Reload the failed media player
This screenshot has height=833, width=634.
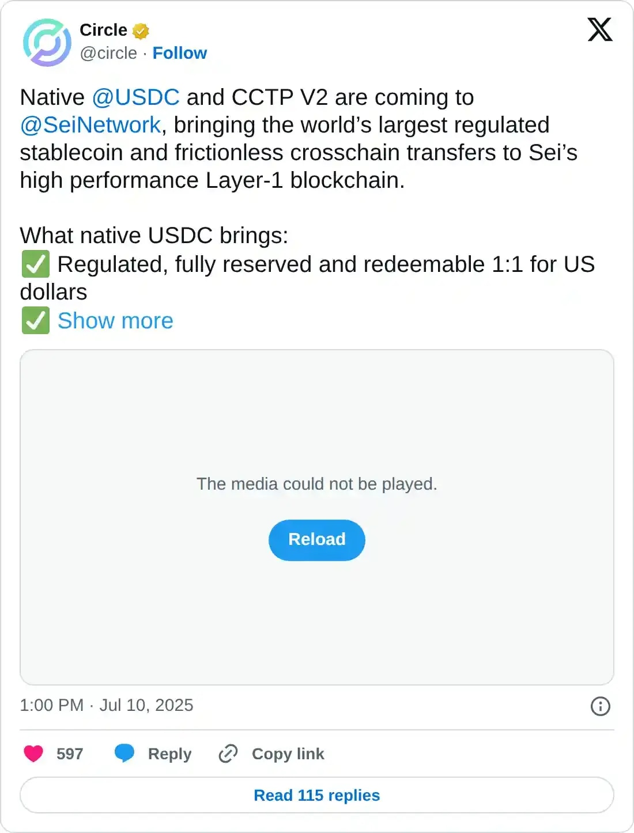pos(316,540)
